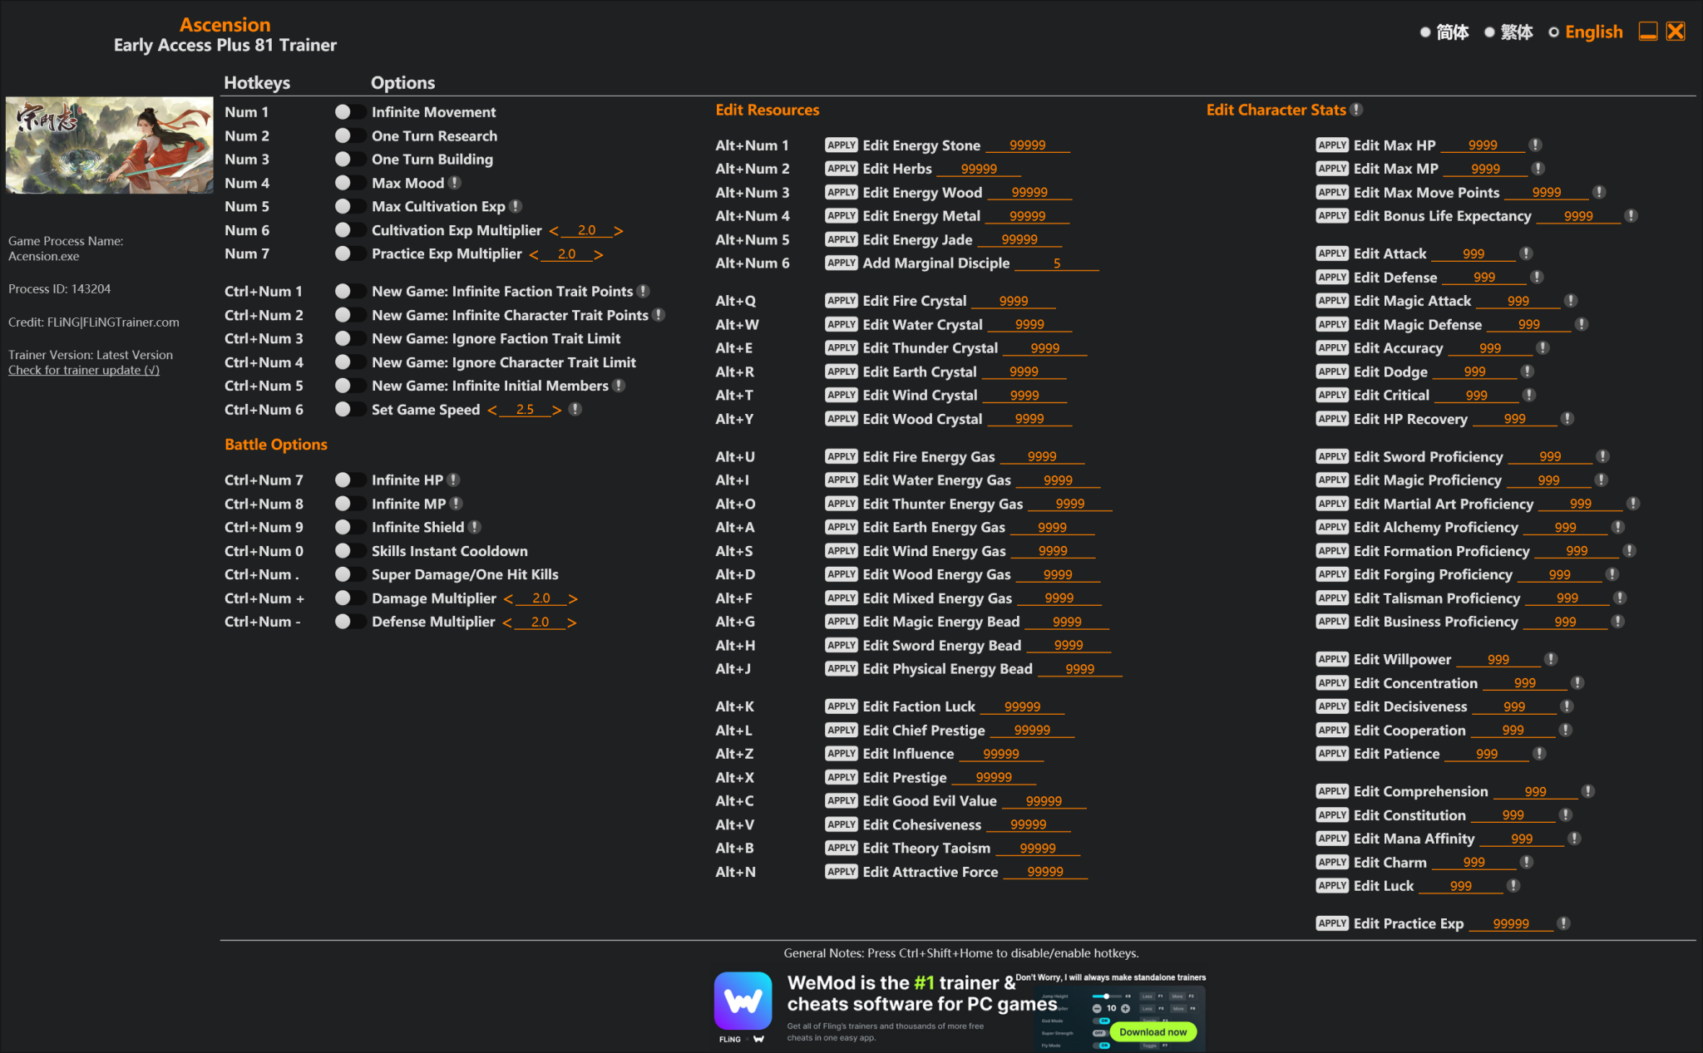Click Download now in WeMod banner
This screenshot has height=1053, width=1703.
(1153, 1031)
